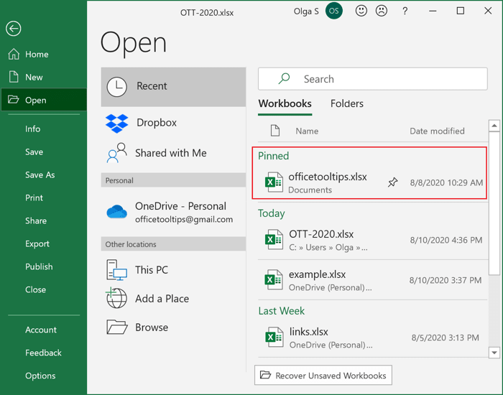Click the Shared with Me people icon
The width and height of the screenshot is (503, 395).
point(116,153)
